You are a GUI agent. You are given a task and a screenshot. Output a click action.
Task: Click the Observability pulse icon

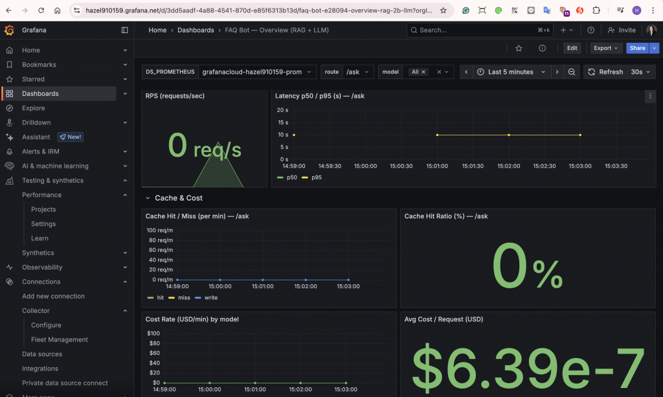click(9, 267)
